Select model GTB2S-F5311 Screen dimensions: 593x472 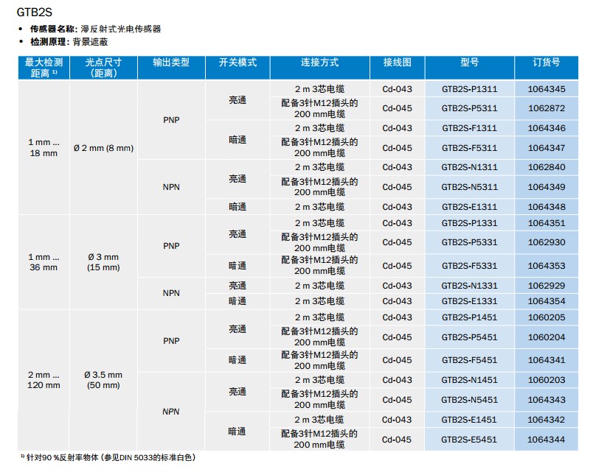[x=469, y=148]
